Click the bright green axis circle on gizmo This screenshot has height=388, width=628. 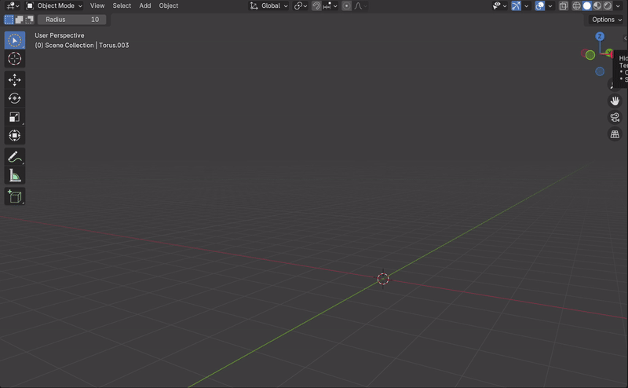coord(590,55)
